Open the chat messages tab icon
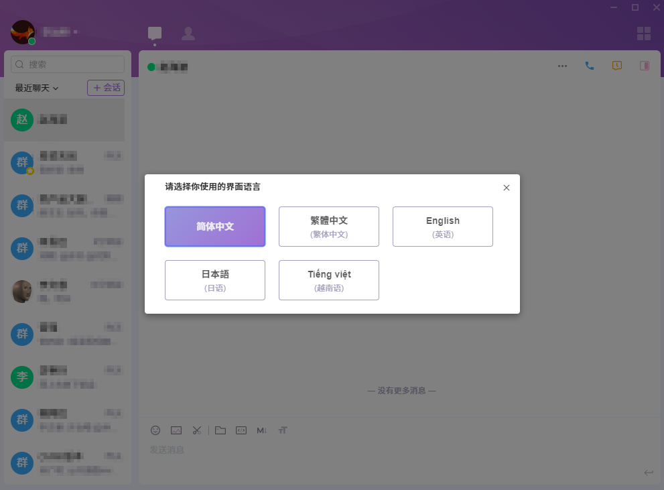Viewport: 664px width, 490px height. coord(155,33)
